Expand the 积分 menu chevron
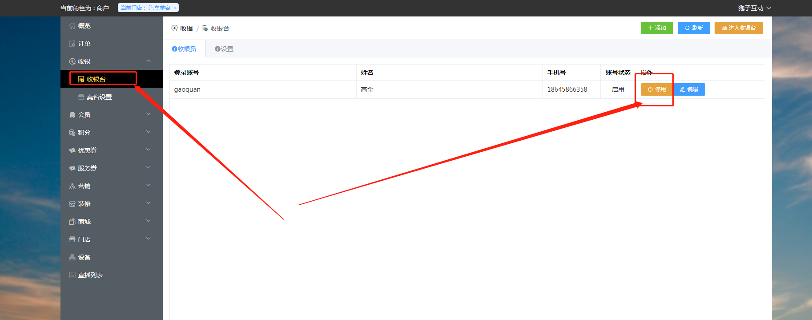 pos(149,132)
